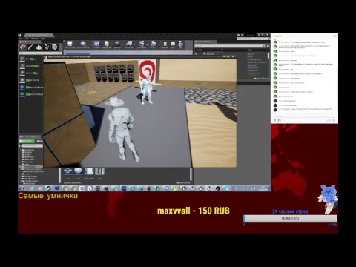This screenshot has width=356, height=267.
Task: Open the Cinematics toolbar icon
Action: pyautogui.click(x=142, y=44)
